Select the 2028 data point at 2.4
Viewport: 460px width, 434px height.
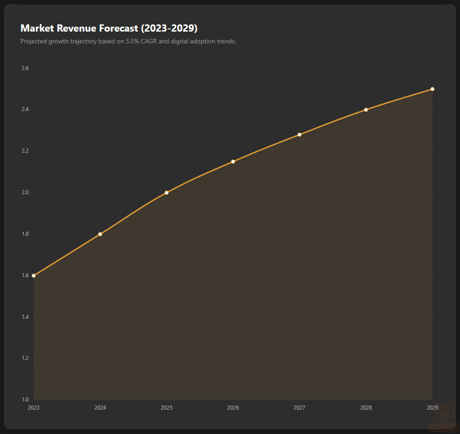[x=366, y=110]
